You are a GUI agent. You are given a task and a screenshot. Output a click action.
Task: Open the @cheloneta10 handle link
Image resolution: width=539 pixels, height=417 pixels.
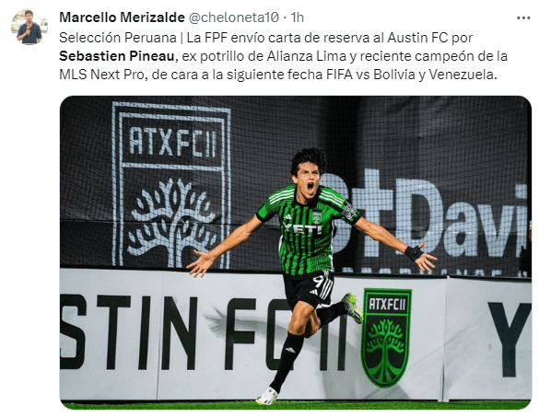[x=233, y=17]
